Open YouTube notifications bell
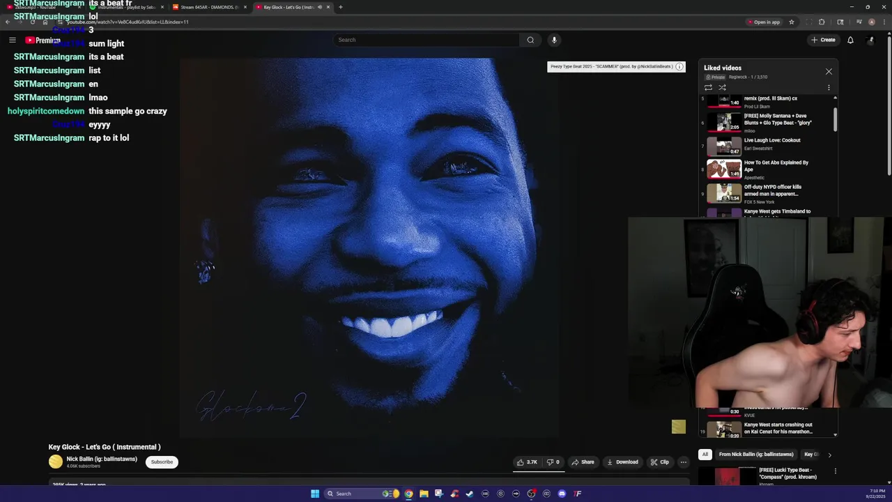Viewport: 892px width, 502px height. [x=850, y=40]
